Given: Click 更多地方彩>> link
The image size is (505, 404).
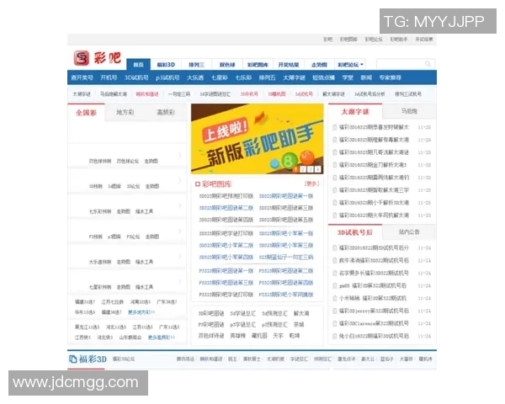Looking at the screenshot, I should click(141, 312).
